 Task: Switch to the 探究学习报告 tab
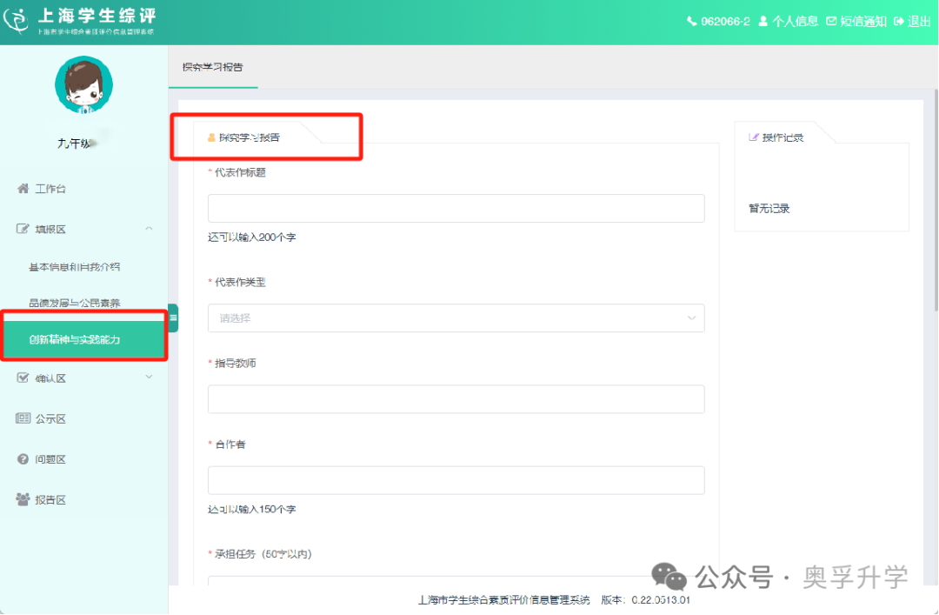tap(213, 67)
